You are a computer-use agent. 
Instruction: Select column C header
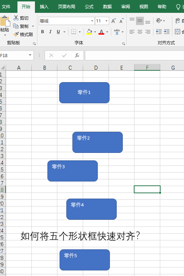[x=70, y=68]
